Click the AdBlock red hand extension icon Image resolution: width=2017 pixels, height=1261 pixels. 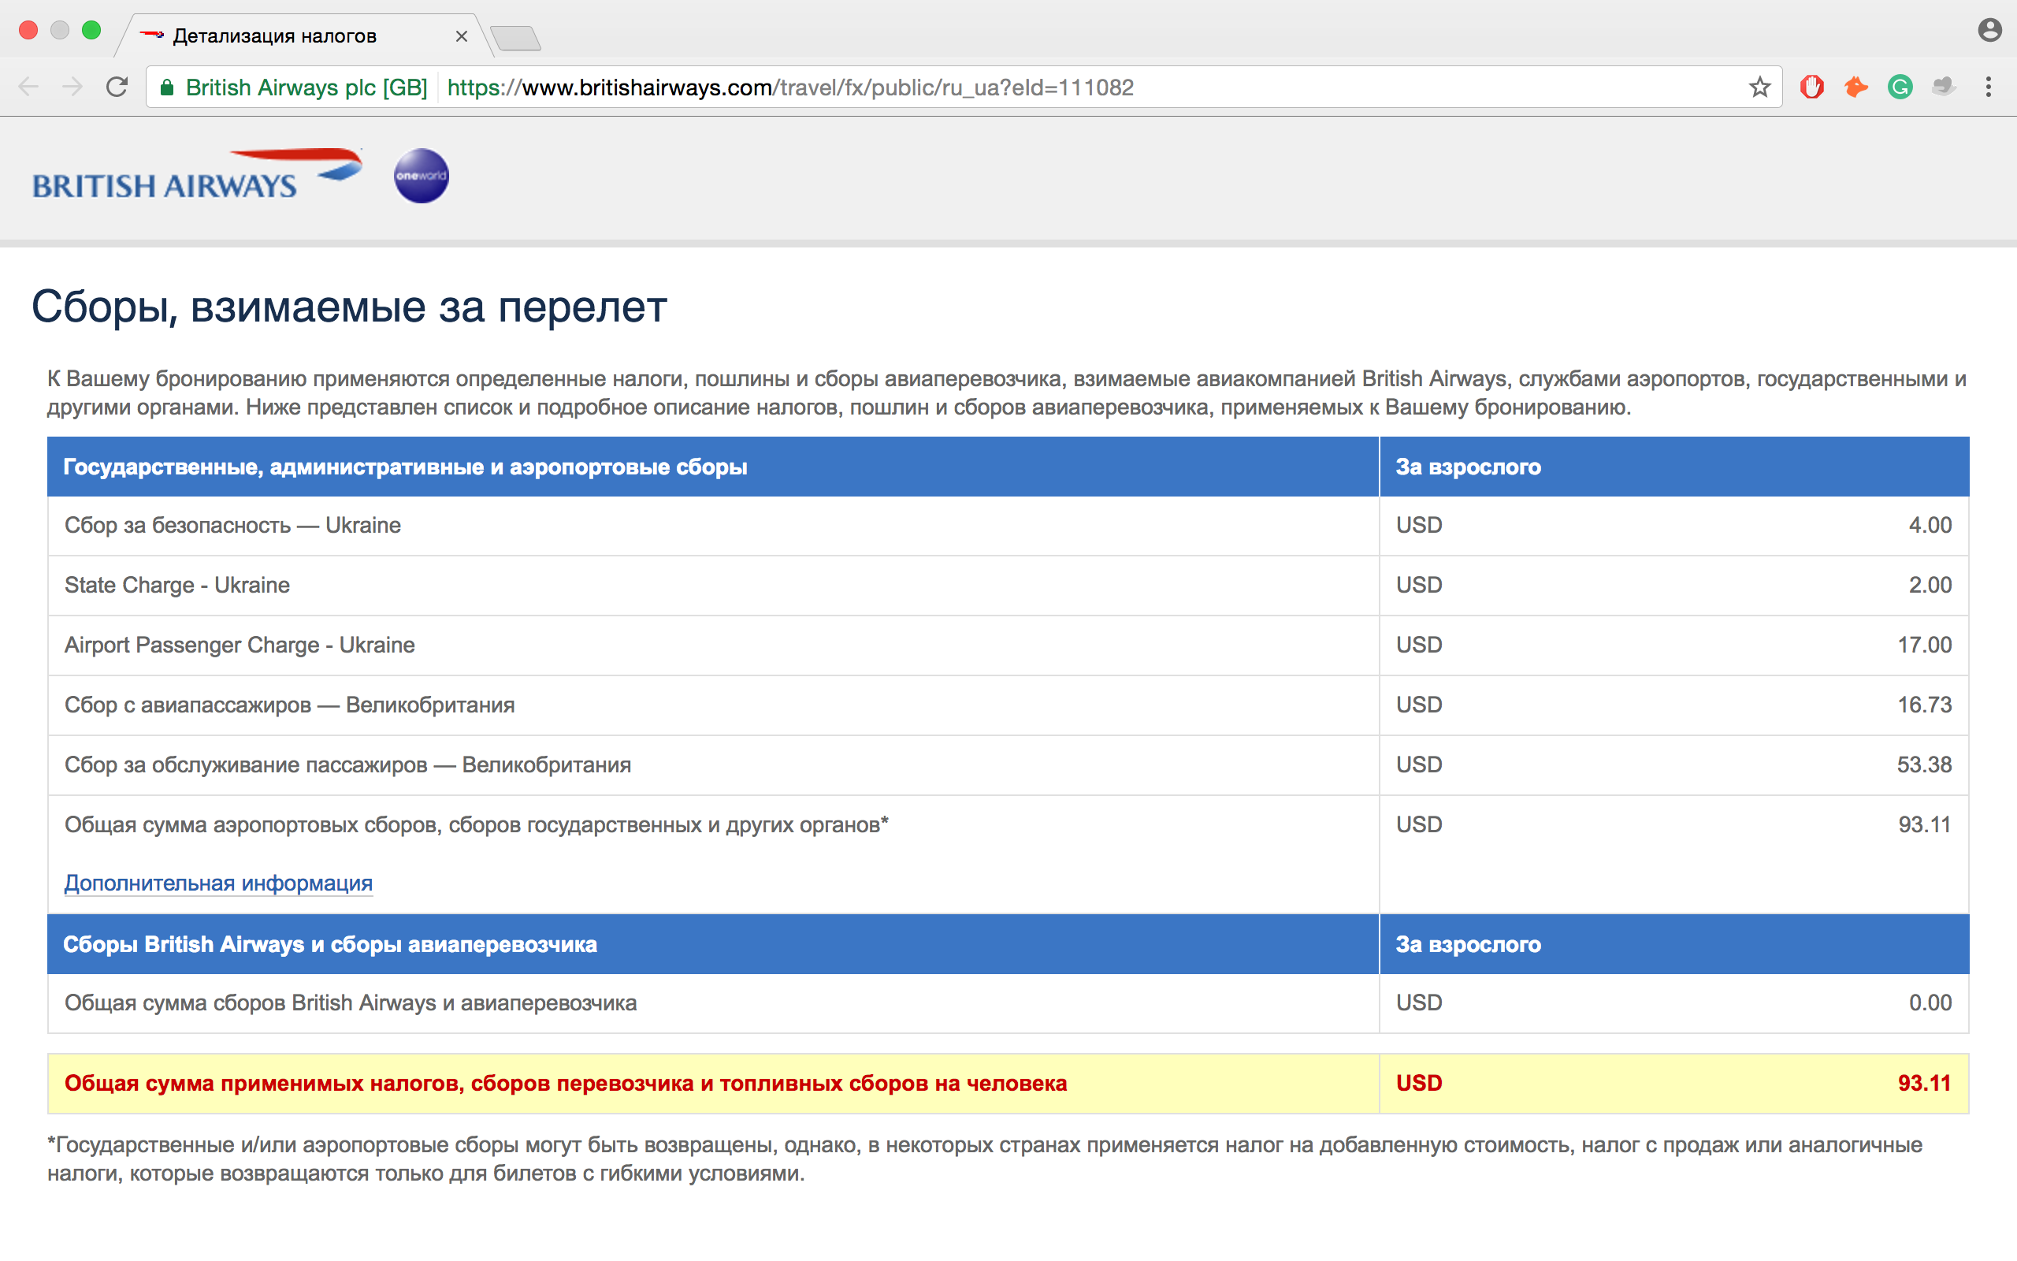(x=1811, y=87)
